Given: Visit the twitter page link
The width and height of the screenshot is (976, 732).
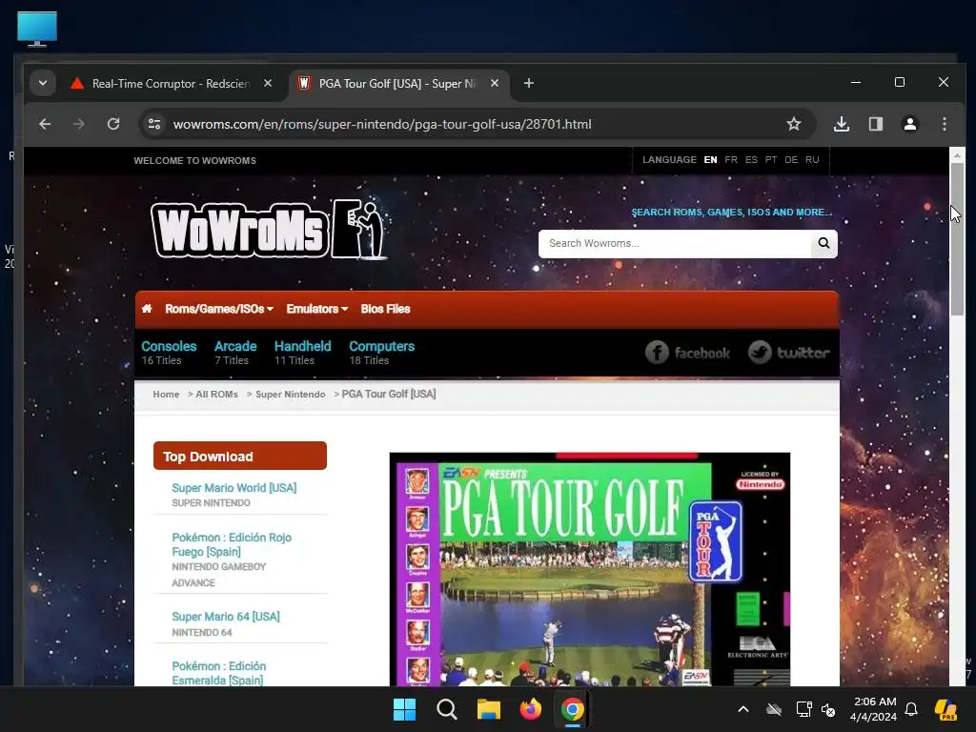Looking at the screenshot, I should pos(788,353).
